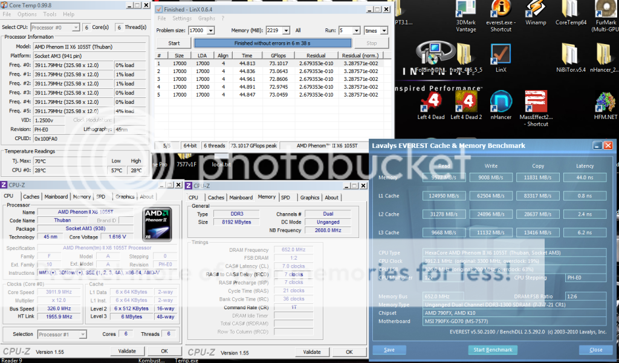Screen dimensions: 619x363
Task: Click the Close button in EVEREST window
Action: coord(595,350)
